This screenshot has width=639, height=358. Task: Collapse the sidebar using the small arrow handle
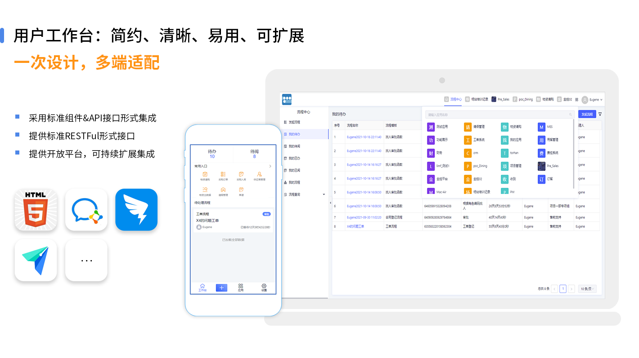[x=330, y=203]
